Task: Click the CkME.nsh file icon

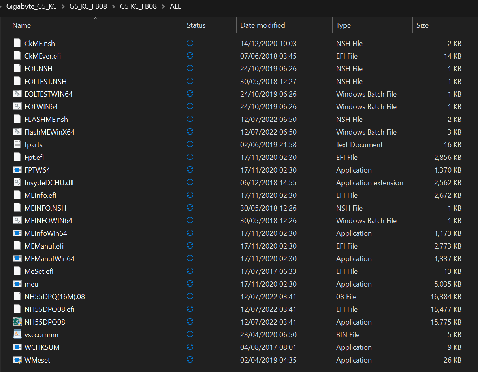Action: point(17,43)
